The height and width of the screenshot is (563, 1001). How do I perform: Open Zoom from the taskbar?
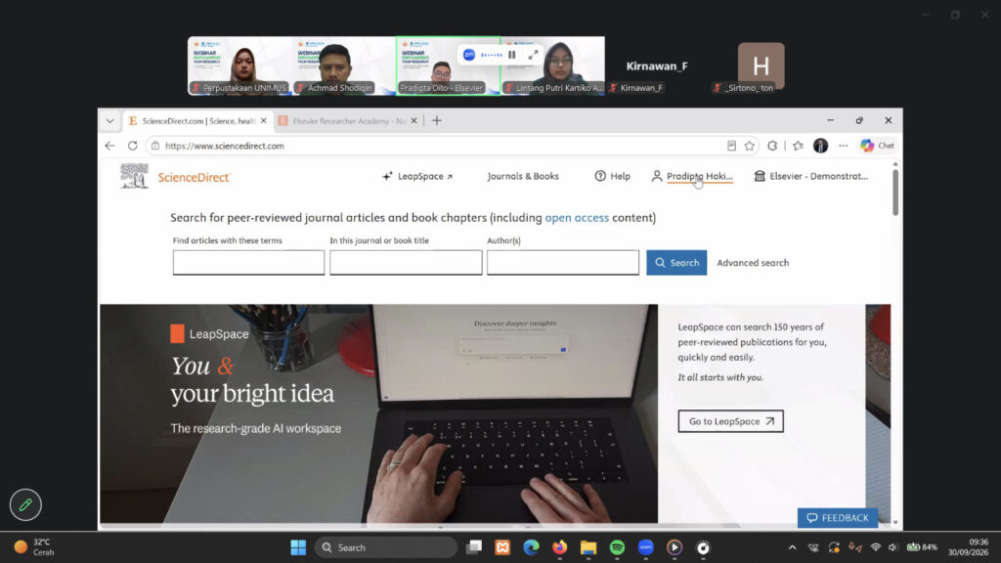646,547
